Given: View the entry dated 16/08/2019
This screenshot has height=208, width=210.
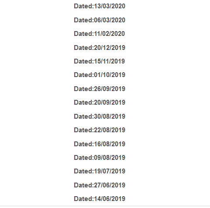Looking at the screenshot, I should point(100,144).
